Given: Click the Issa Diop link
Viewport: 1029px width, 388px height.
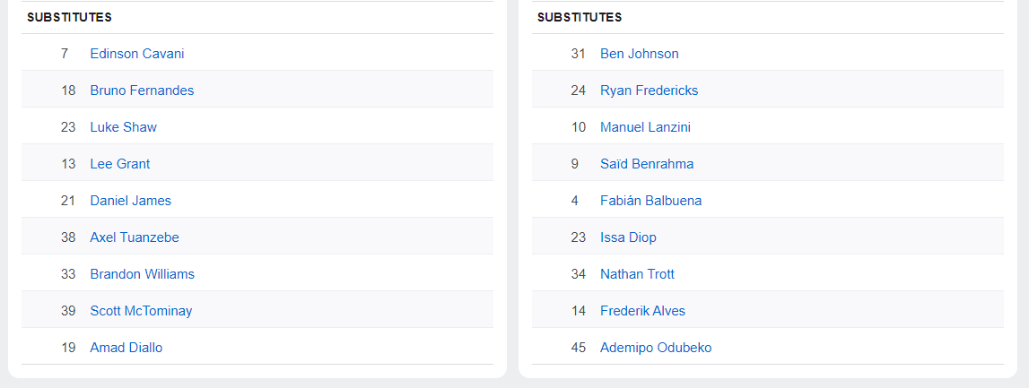Looking at the screenshot, I should 628,237.
